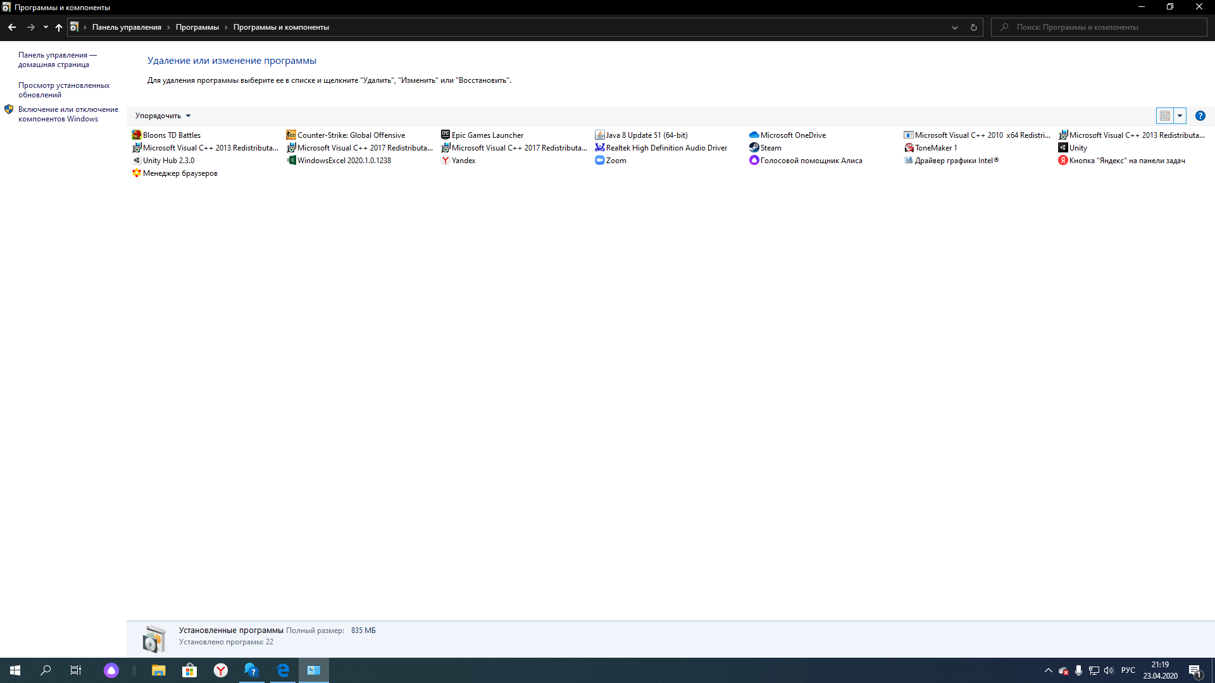This screenshot has width=1215, height=683.
Task: Select the ToneMaker 1 icon
Action: coord(908,147)
